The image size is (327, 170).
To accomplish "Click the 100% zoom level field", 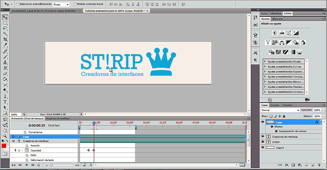I will coord(15,114).
